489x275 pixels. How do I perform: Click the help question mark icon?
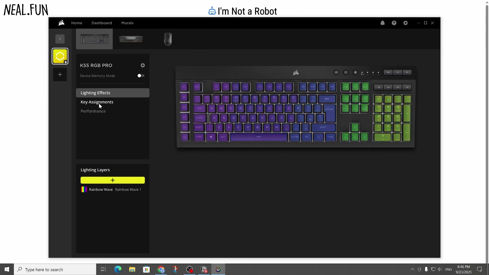(x=394, y=23)
